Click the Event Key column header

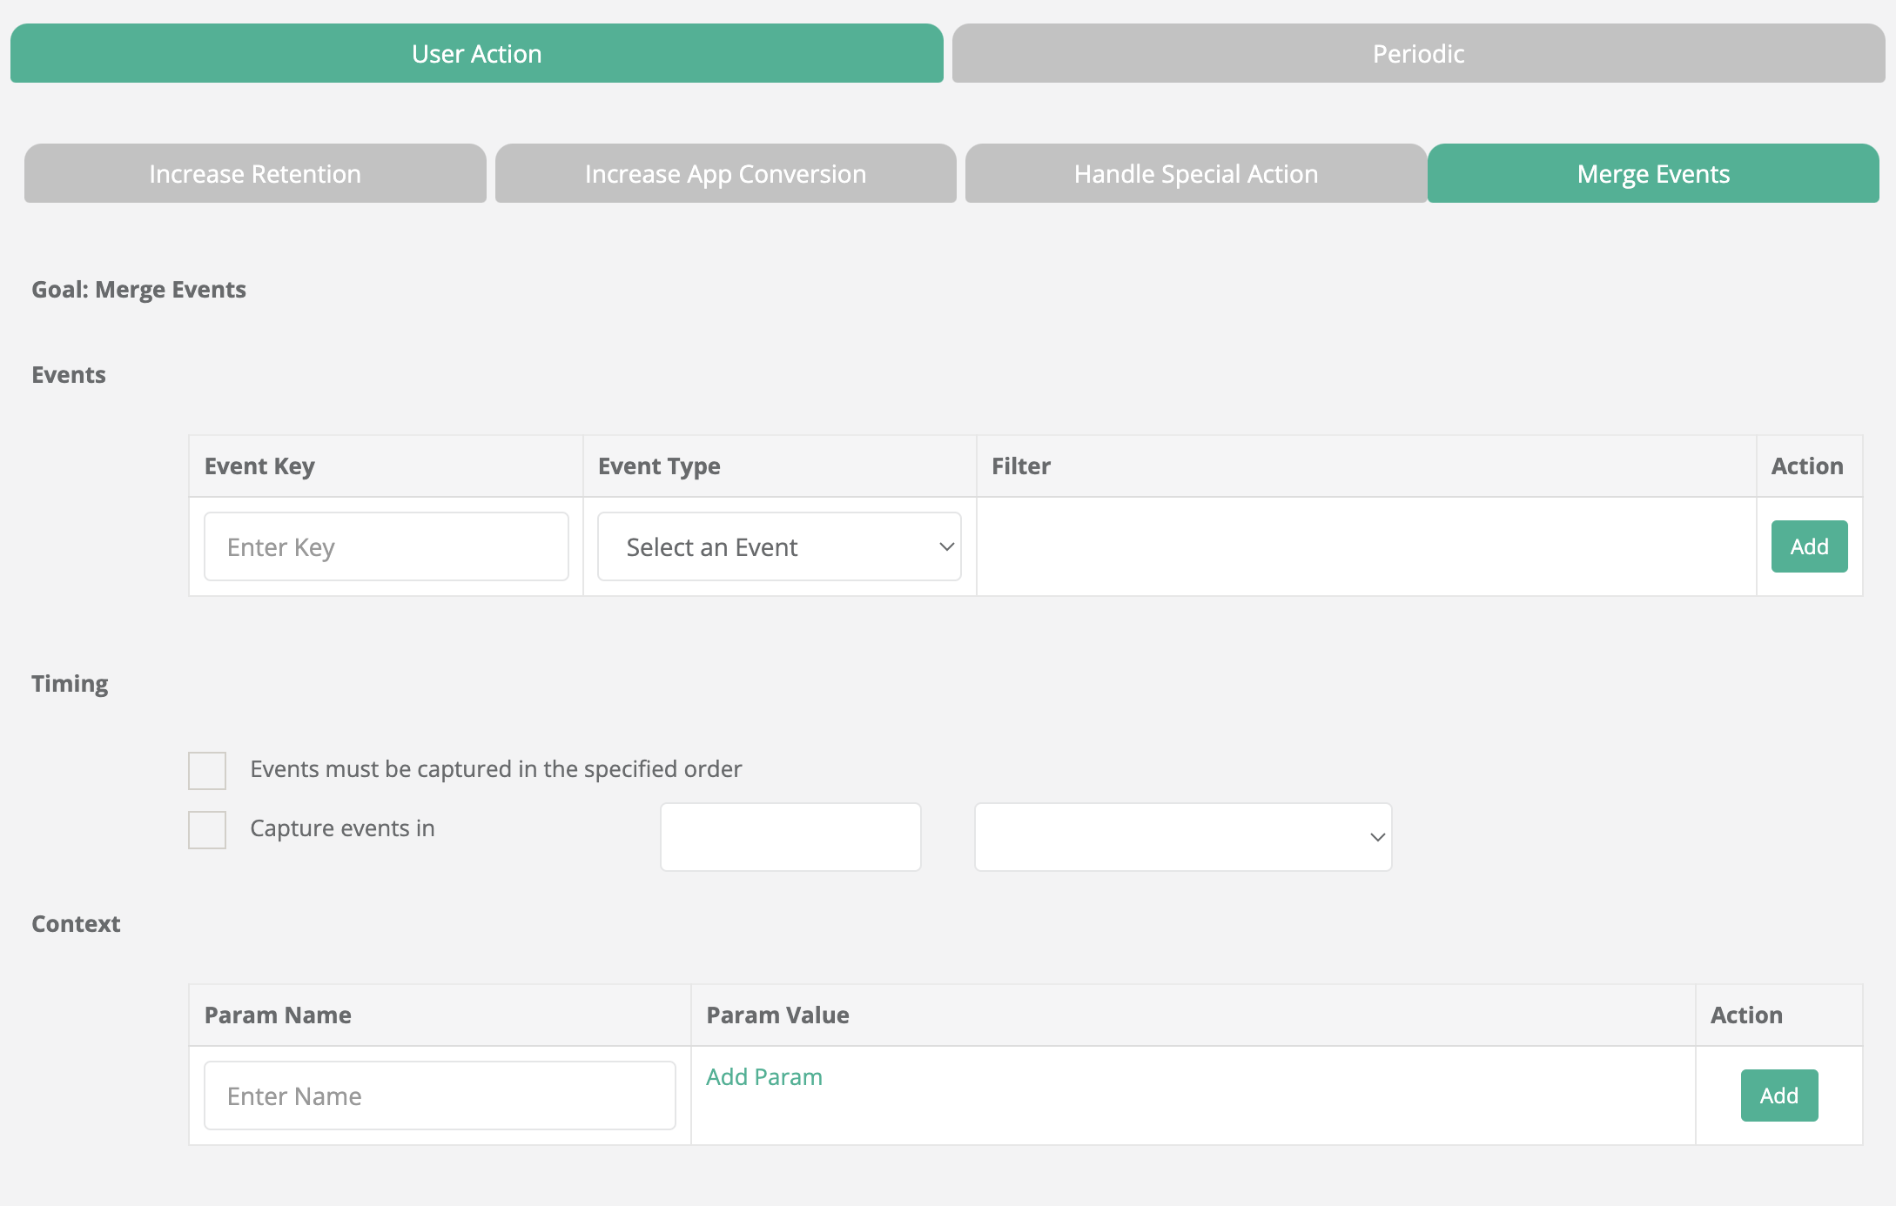tap(259, 466)
